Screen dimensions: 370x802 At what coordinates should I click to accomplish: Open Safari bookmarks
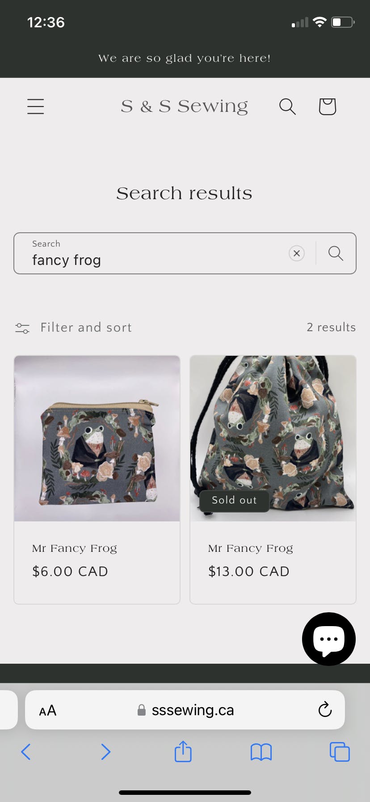point(261,752)
